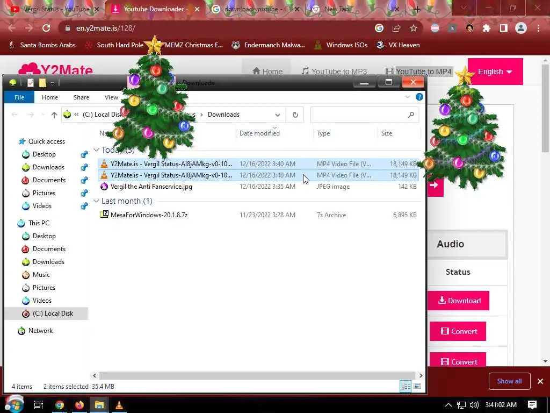Click Show all downloads button
Viewport: 550px width, 413px height.
[509, 381]
